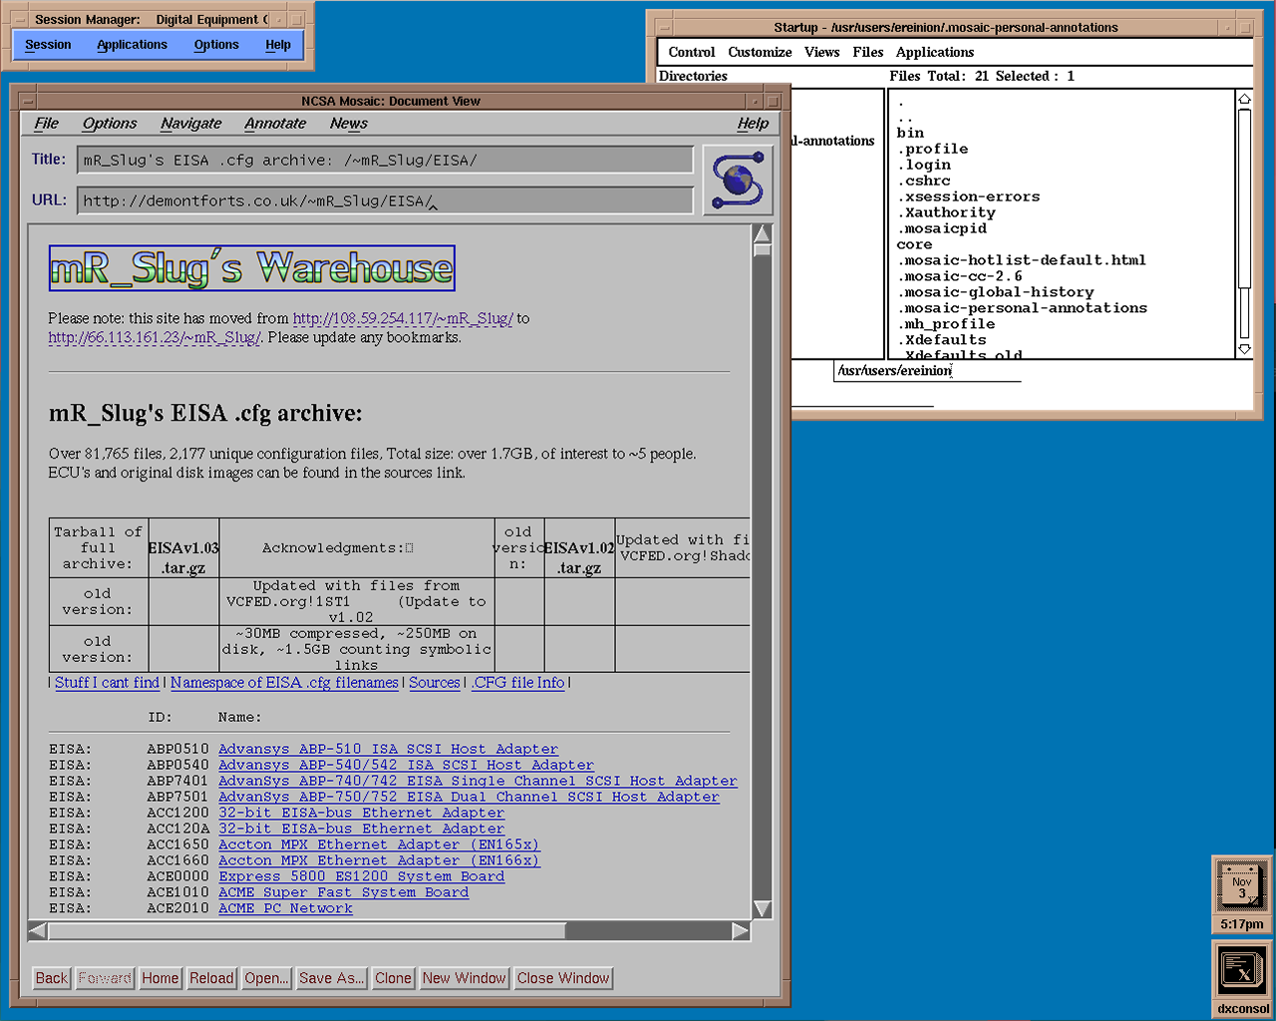1276x1021 pixels.
Task: Open the Annotate menu in Mosaic
Action: click(275, 124)
